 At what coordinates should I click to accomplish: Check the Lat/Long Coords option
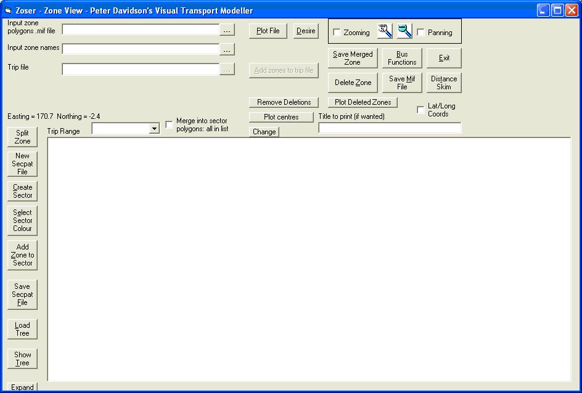point(420,110)
